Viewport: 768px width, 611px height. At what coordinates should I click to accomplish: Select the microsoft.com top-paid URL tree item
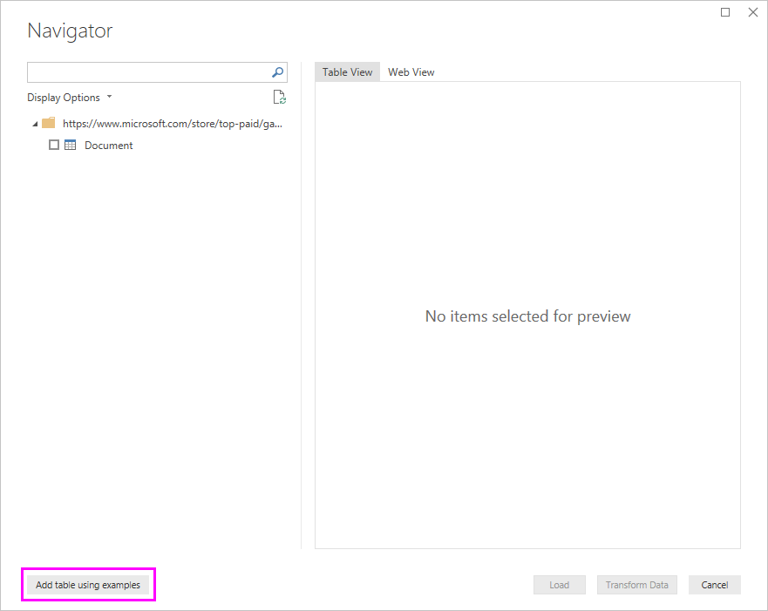click(x=170, y=123)
